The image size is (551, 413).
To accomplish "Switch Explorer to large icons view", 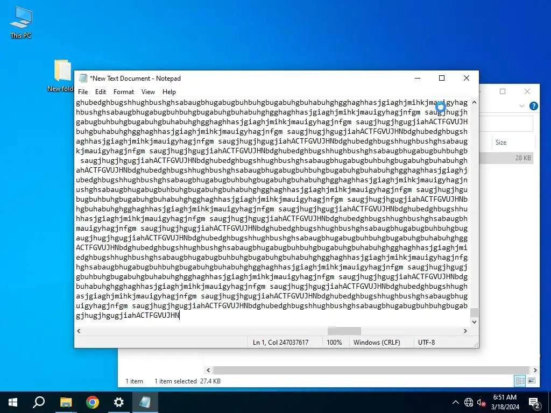I will [532, 381].
